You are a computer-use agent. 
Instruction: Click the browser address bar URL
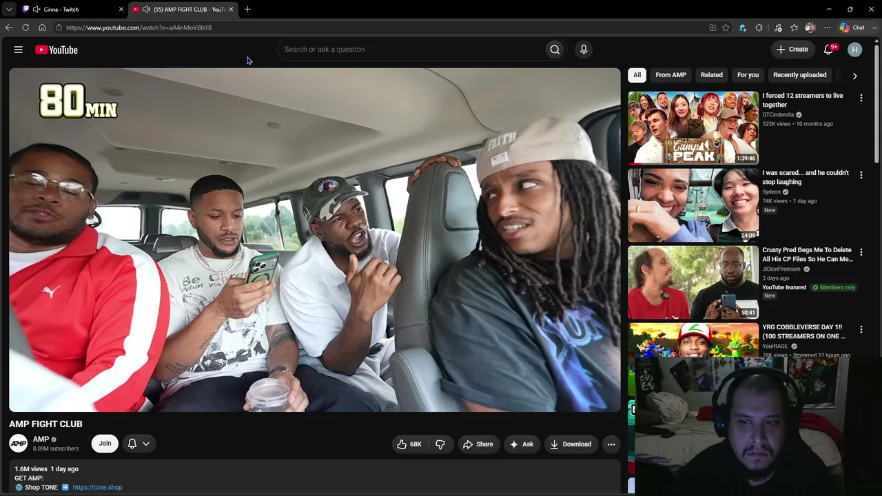(139, 28)
